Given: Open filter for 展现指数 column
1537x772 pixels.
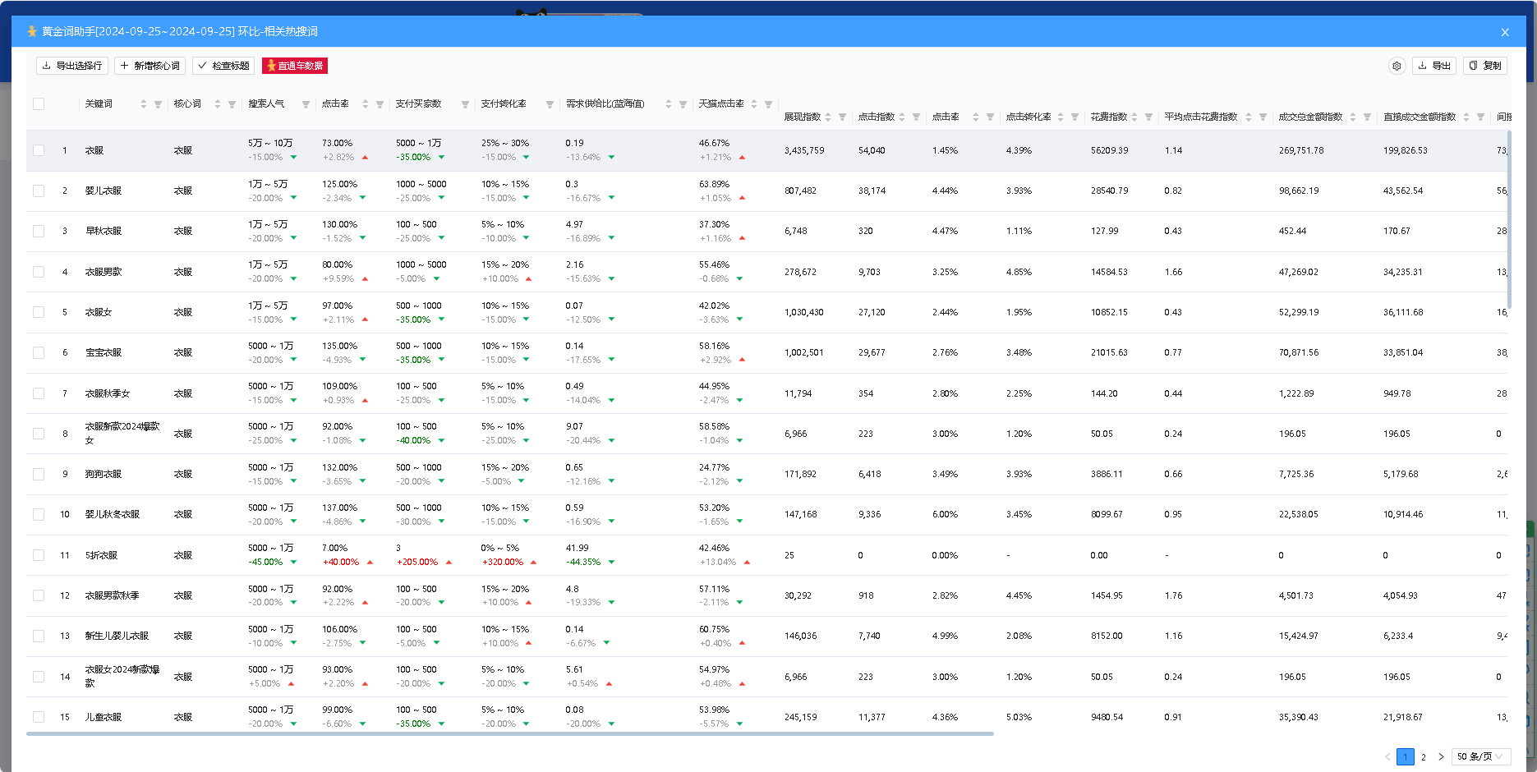Looking at the screenshot, I should pos(842,117).
